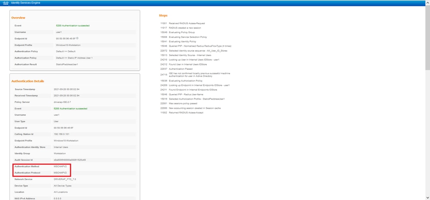Click step "22072 Selected identity source sequence"
This screenshot has height=200, width=430.
(x=194, y=50)
